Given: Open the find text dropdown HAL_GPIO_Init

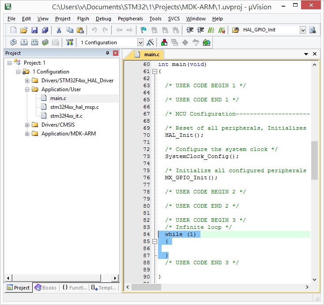Looking at the screenshot, I should [303, 30].
